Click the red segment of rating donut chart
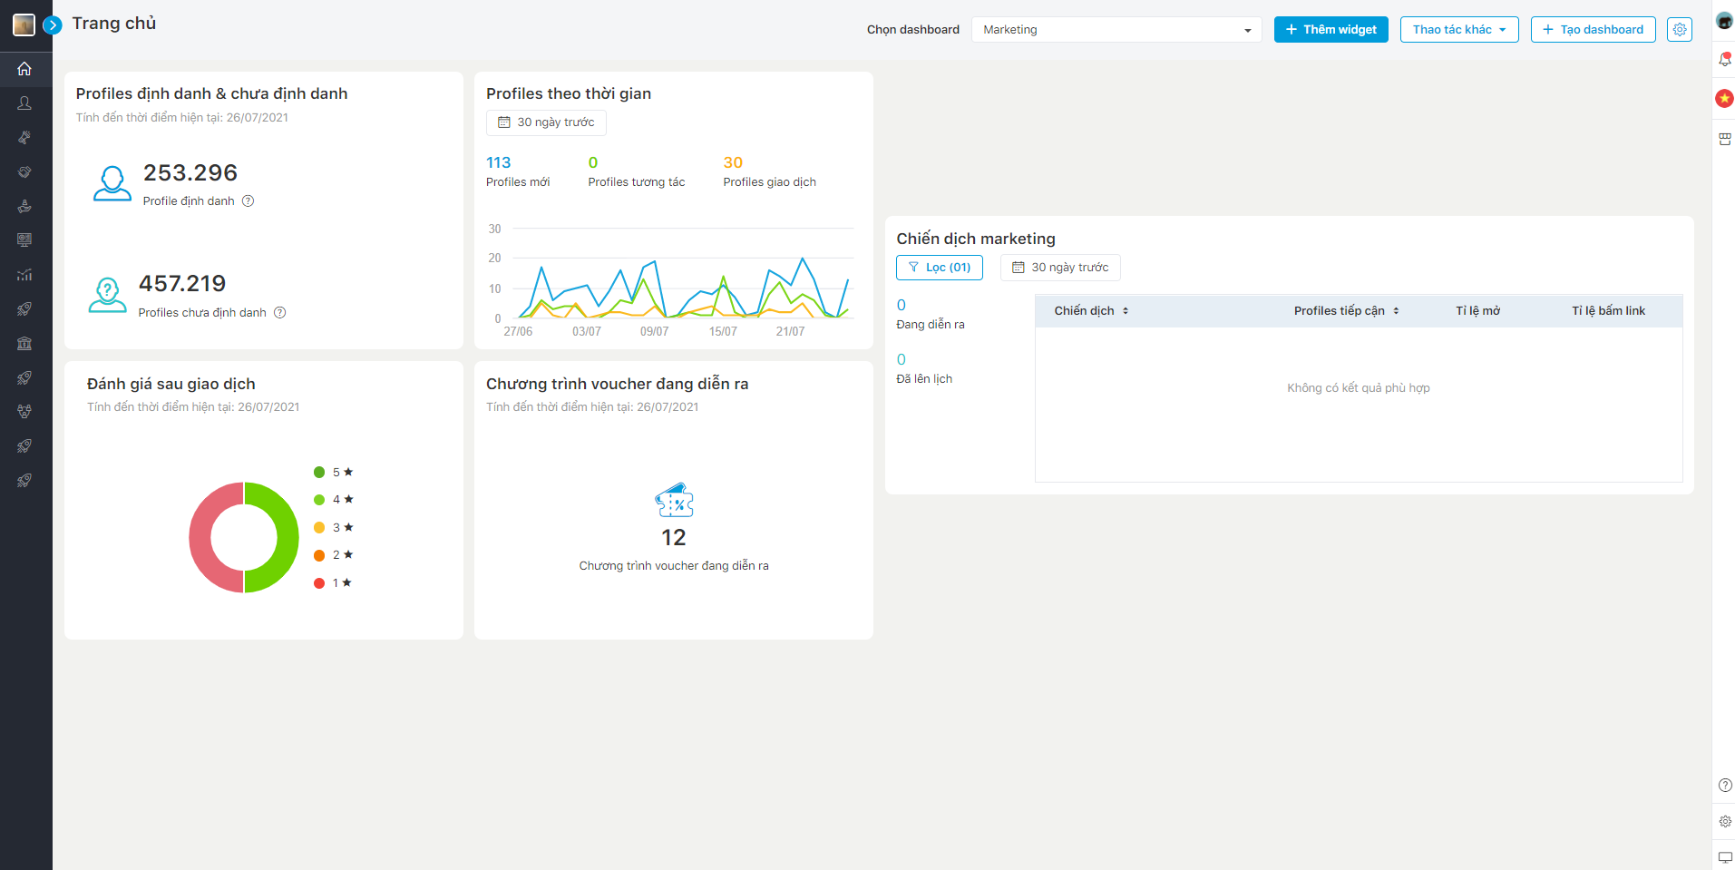This screenshot has width=1735, height=870. coord(200,538)
